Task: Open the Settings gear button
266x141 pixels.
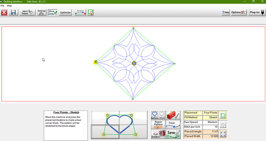Action: [x=42, y=13]
